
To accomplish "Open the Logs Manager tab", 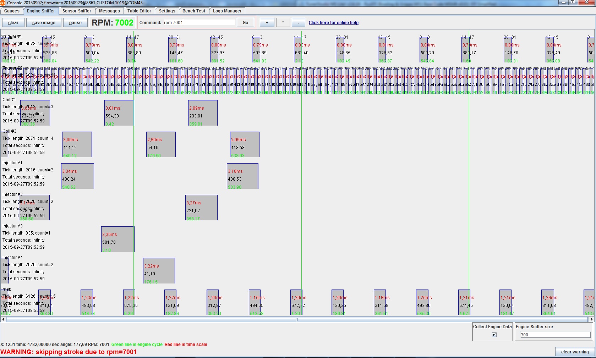I will (x=227, y=11).
